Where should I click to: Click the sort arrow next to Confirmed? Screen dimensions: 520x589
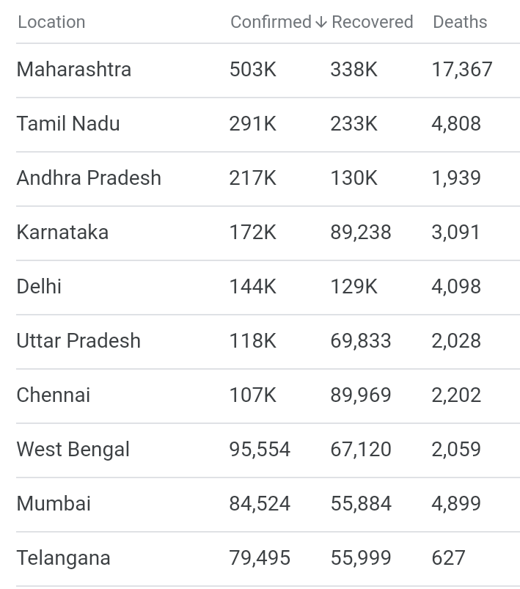[321, 23]
